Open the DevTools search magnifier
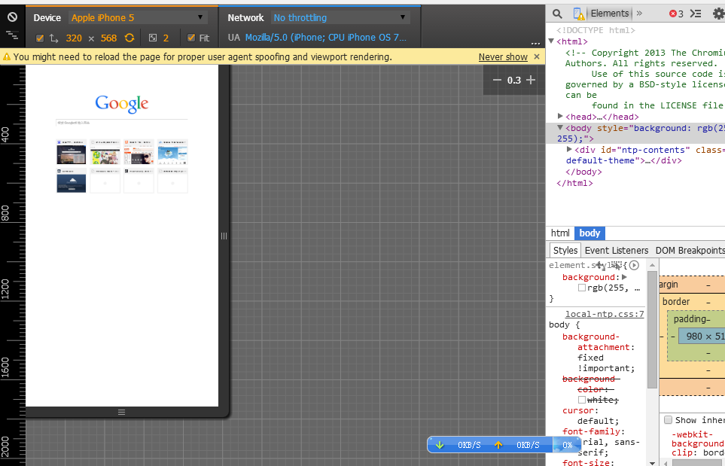Screen dimensions: 725x466 click(558, 14)
